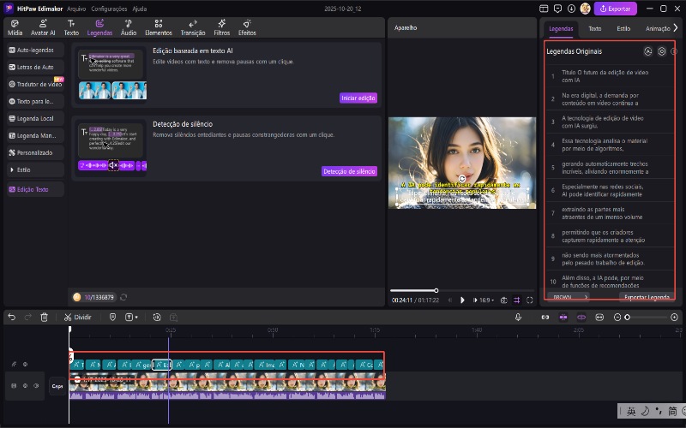Open the 16:9 aspect ratio dropdown
This screenshot has width=686, height=428.
coord(486,300)
